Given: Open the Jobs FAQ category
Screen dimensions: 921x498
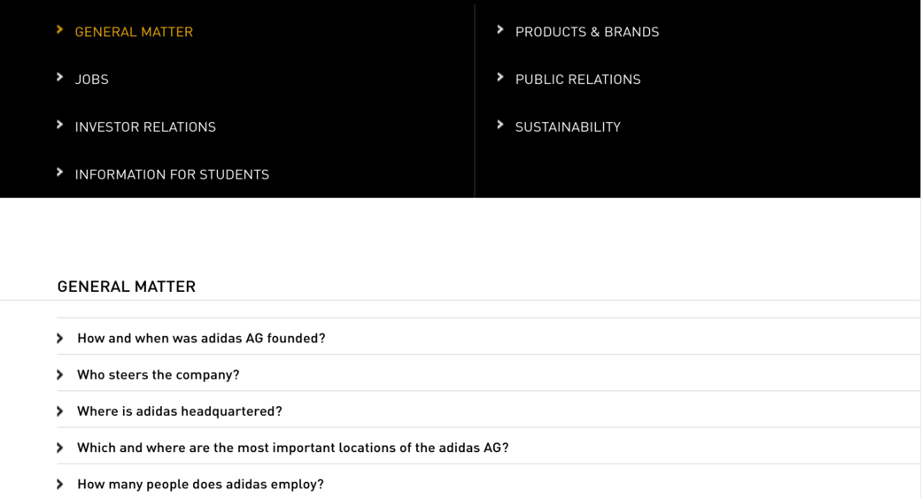Looking at the screenshot, I should (x=92, y=80).
